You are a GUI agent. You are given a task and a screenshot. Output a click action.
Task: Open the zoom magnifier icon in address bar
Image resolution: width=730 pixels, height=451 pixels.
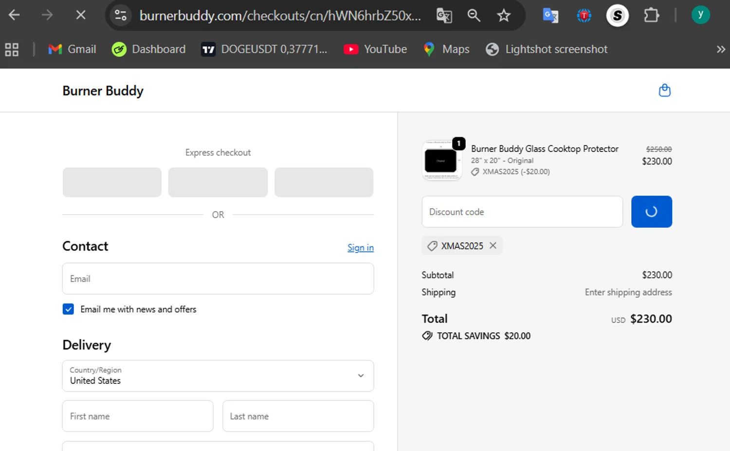click(x=474, y=16)
